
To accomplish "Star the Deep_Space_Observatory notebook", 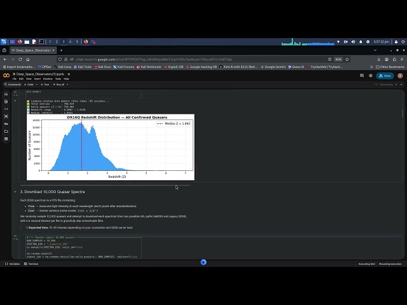I will (69, 74).
